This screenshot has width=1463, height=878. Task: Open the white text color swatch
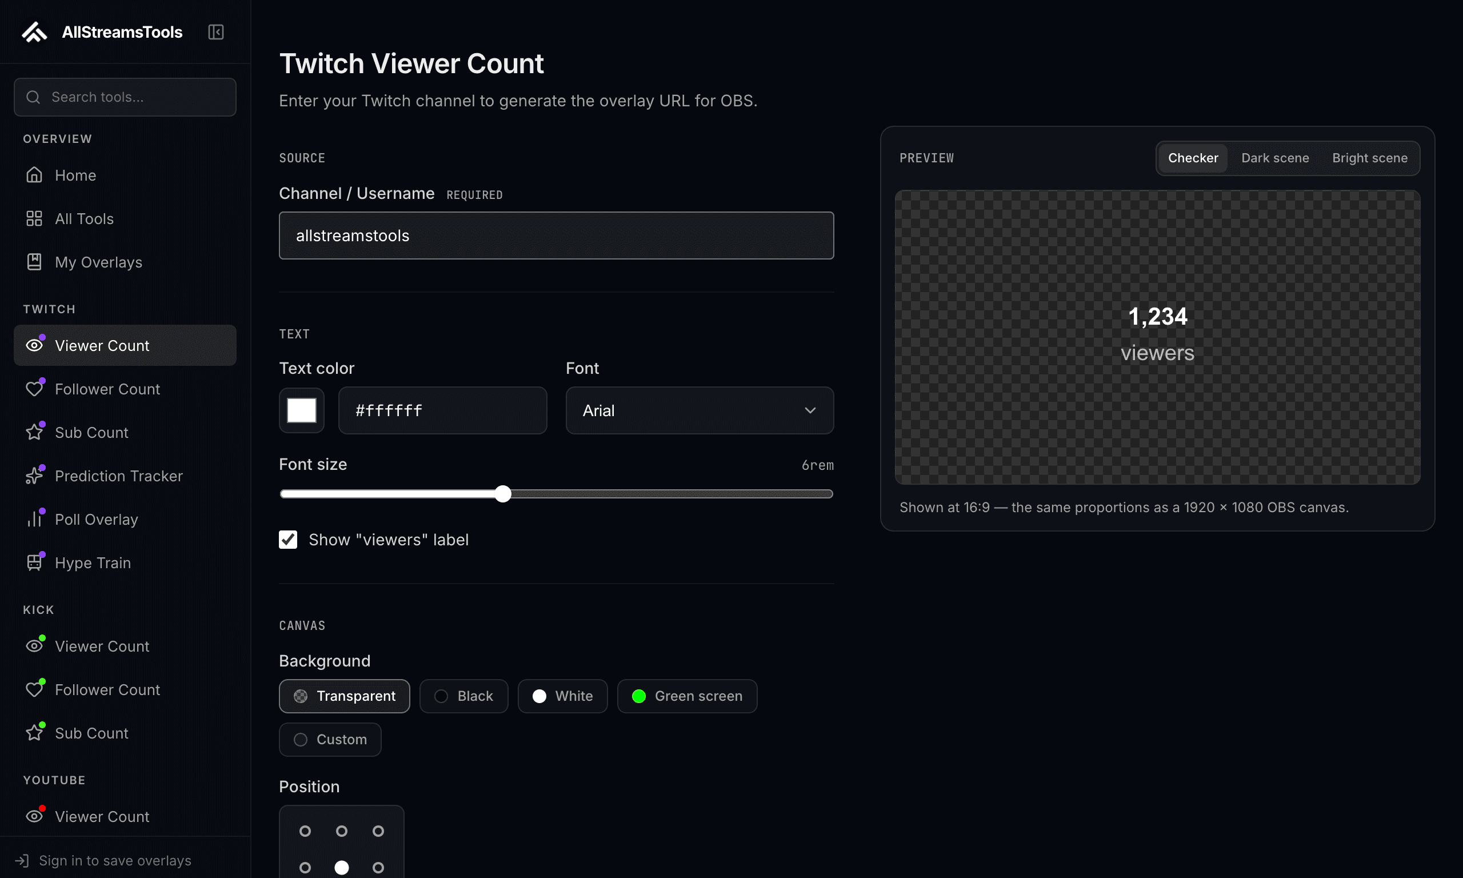(302, 410)
